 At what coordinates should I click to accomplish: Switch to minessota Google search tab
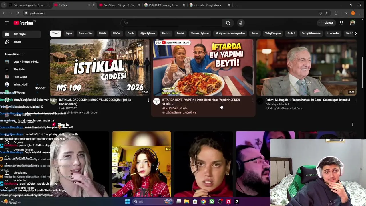[210, 5]
